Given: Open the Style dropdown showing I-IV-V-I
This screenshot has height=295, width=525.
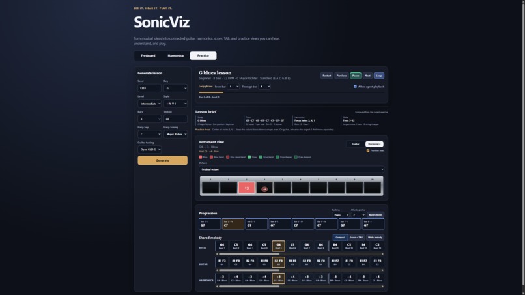Looking at the screenshot, I should (x=175, y=104).
